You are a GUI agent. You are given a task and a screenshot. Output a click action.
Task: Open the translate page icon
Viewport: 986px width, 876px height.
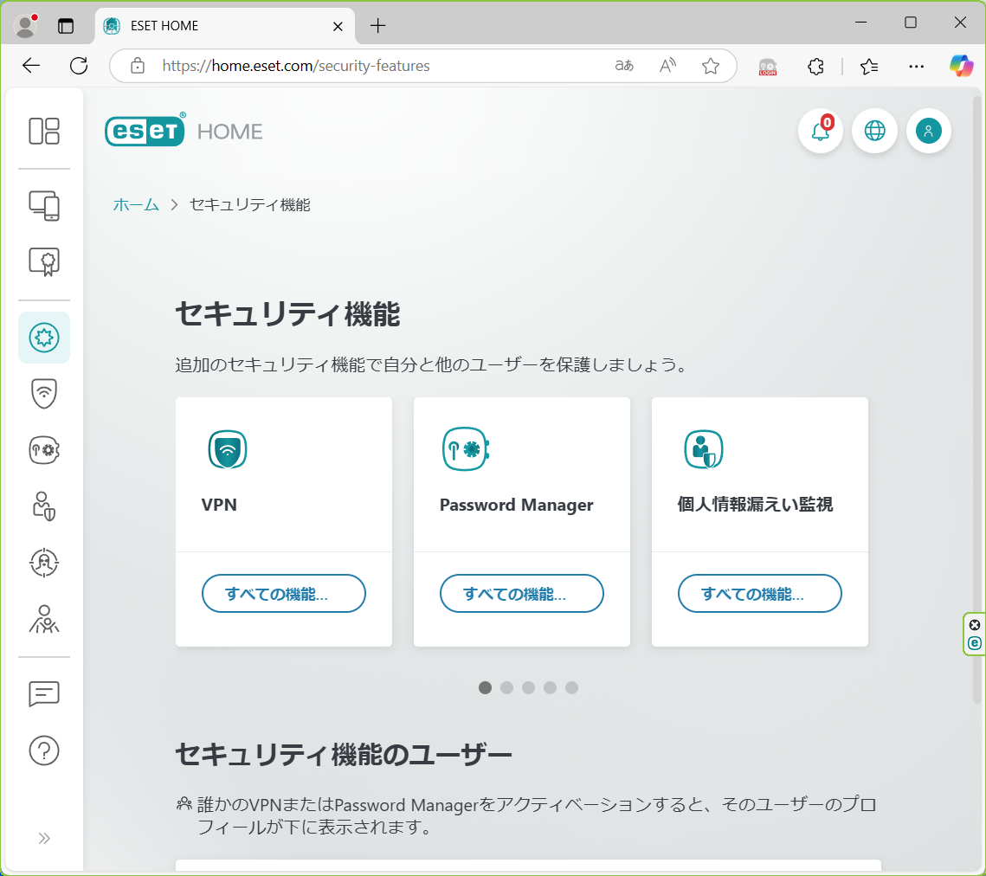click(x=624, y=66)
